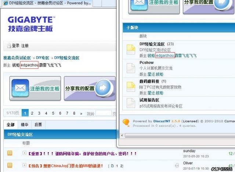Click envelope icon on left 注册我的主板 banner

[20, 88]
